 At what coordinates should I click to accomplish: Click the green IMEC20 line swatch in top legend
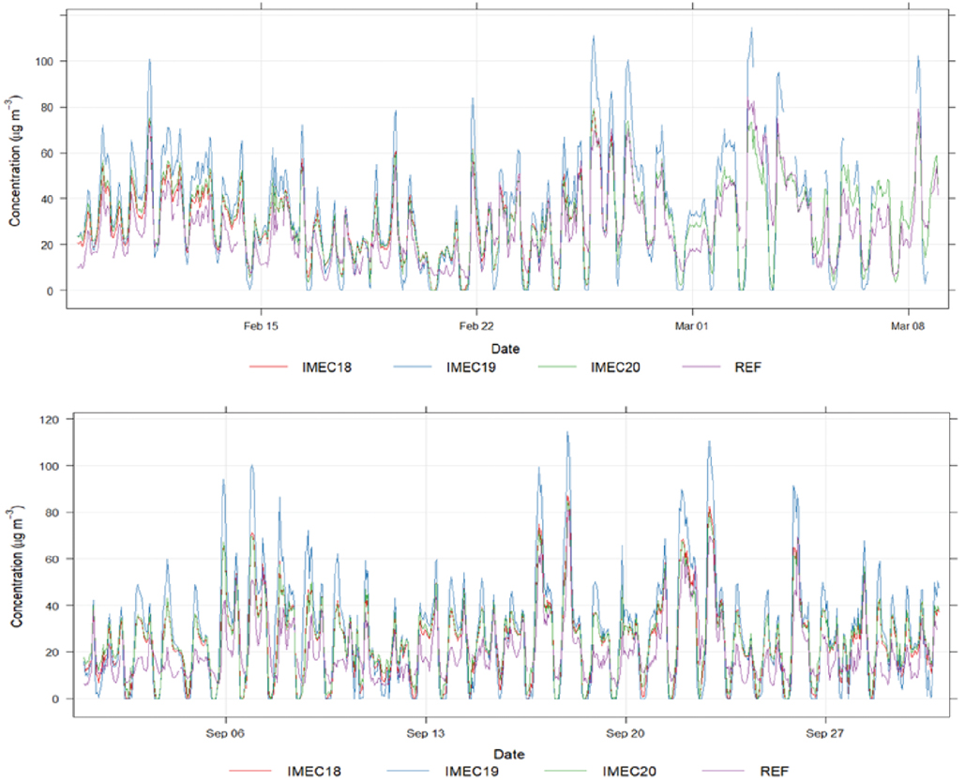(x=557, y=367)
